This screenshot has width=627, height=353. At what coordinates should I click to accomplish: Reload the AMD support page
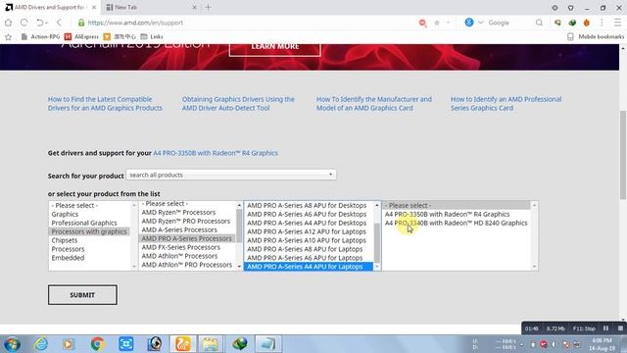24,23
